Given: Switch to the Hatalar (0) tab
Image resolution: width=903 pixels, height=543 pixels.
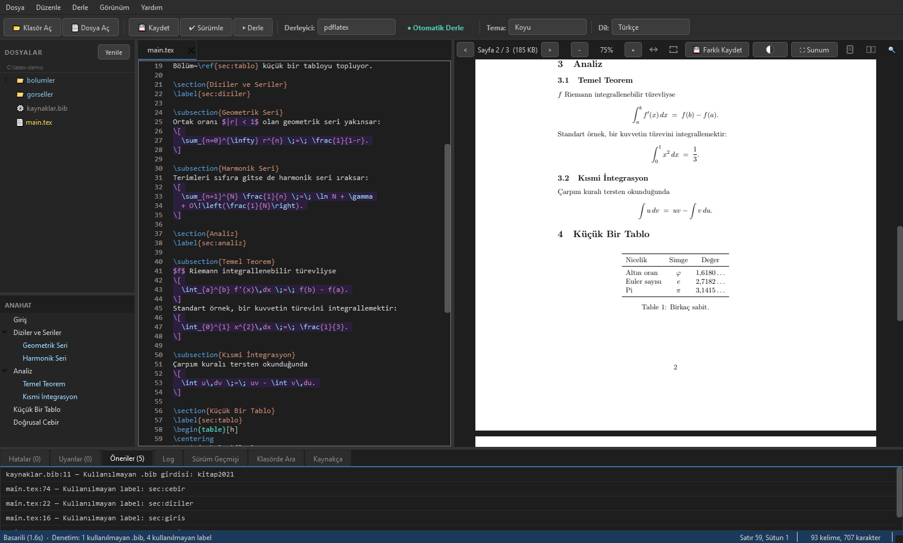Looking at the screenshot, I should click(25, 459).
